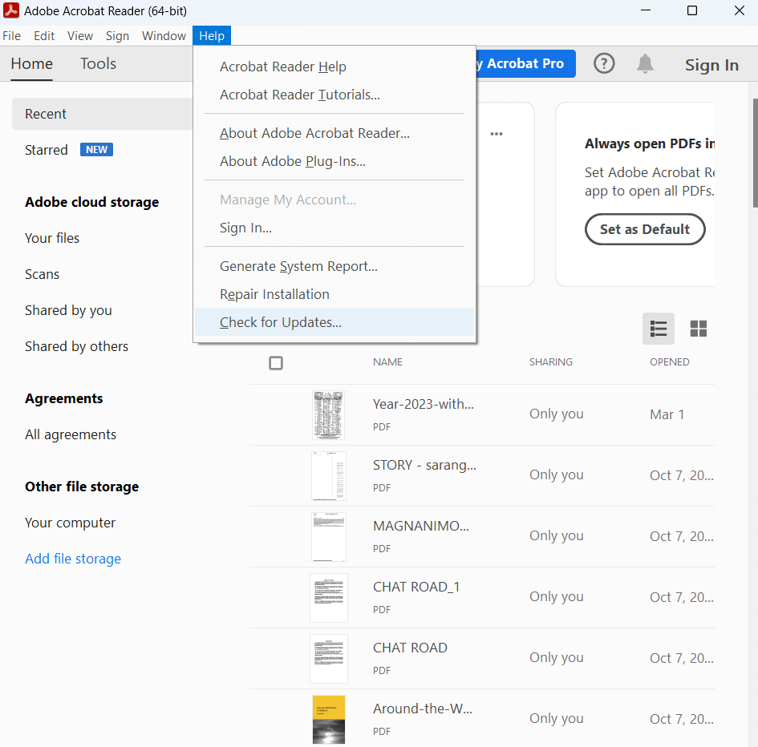Open Your computer storage
Screen dimensions: 758x747
pos(70,523)
